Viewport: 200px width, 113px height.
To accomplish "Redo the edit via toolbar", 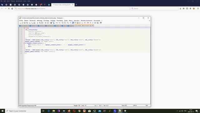I will coord(48,23).
